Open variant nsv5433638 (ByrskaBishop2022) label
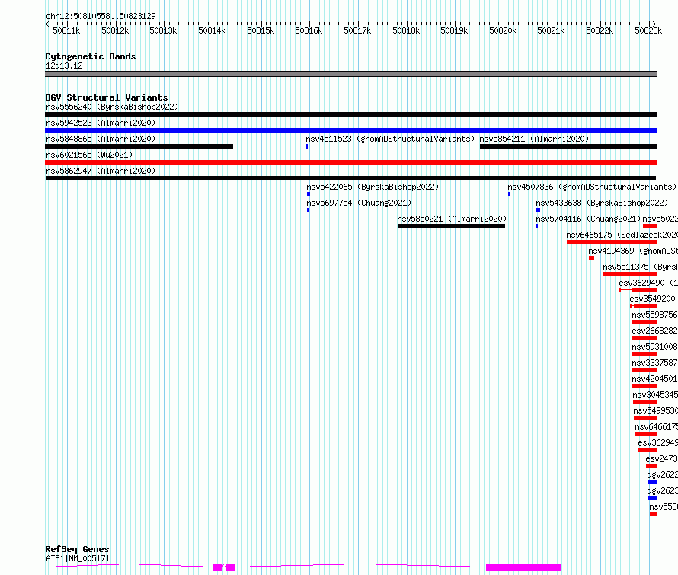Viewport: 678px width, 575px height. pyautogui.click(x=602, y=203)
